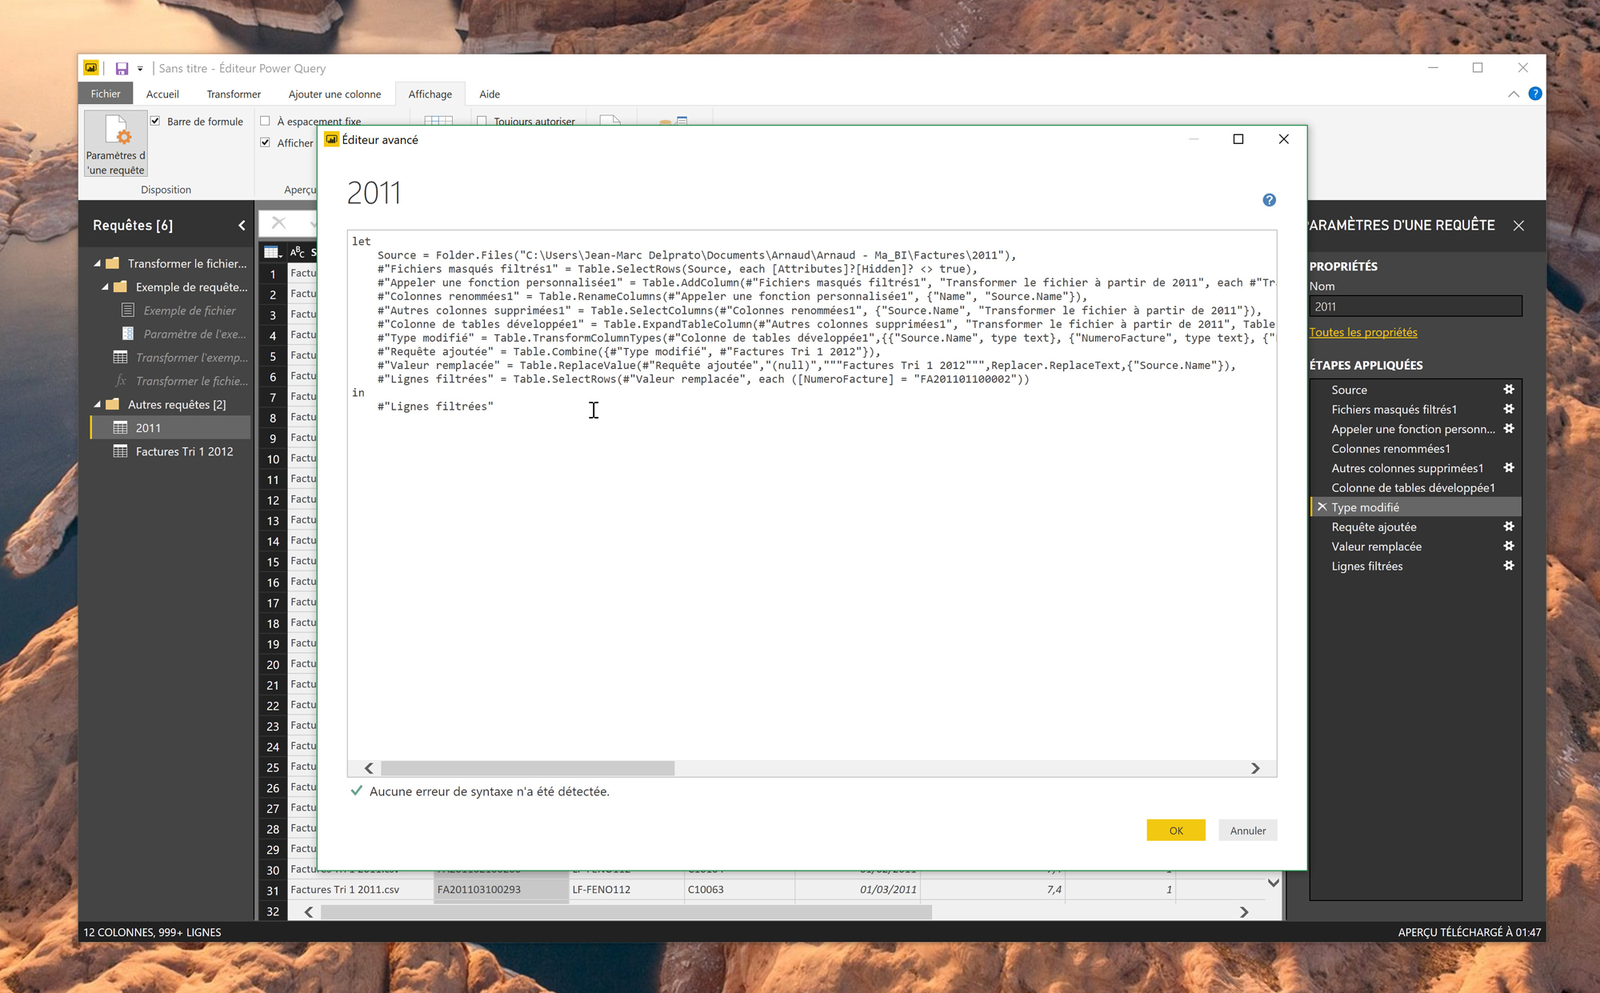Switch to Ajouter une colonne tab
The width and height of the screenshot is (1600, 993).
tap(334, 94)
